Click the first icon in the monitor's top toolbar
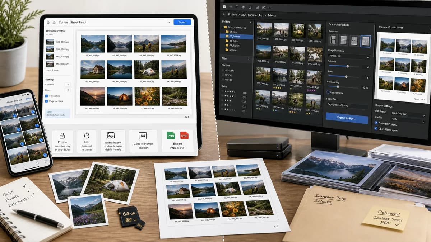 (x=224, y=7)
